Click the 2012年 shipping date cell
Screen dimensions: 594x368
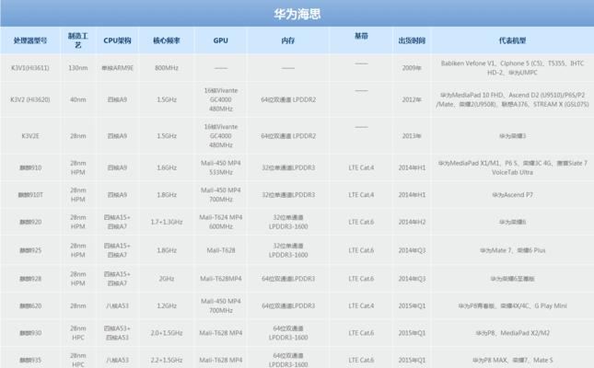click(x=412, y=99)
